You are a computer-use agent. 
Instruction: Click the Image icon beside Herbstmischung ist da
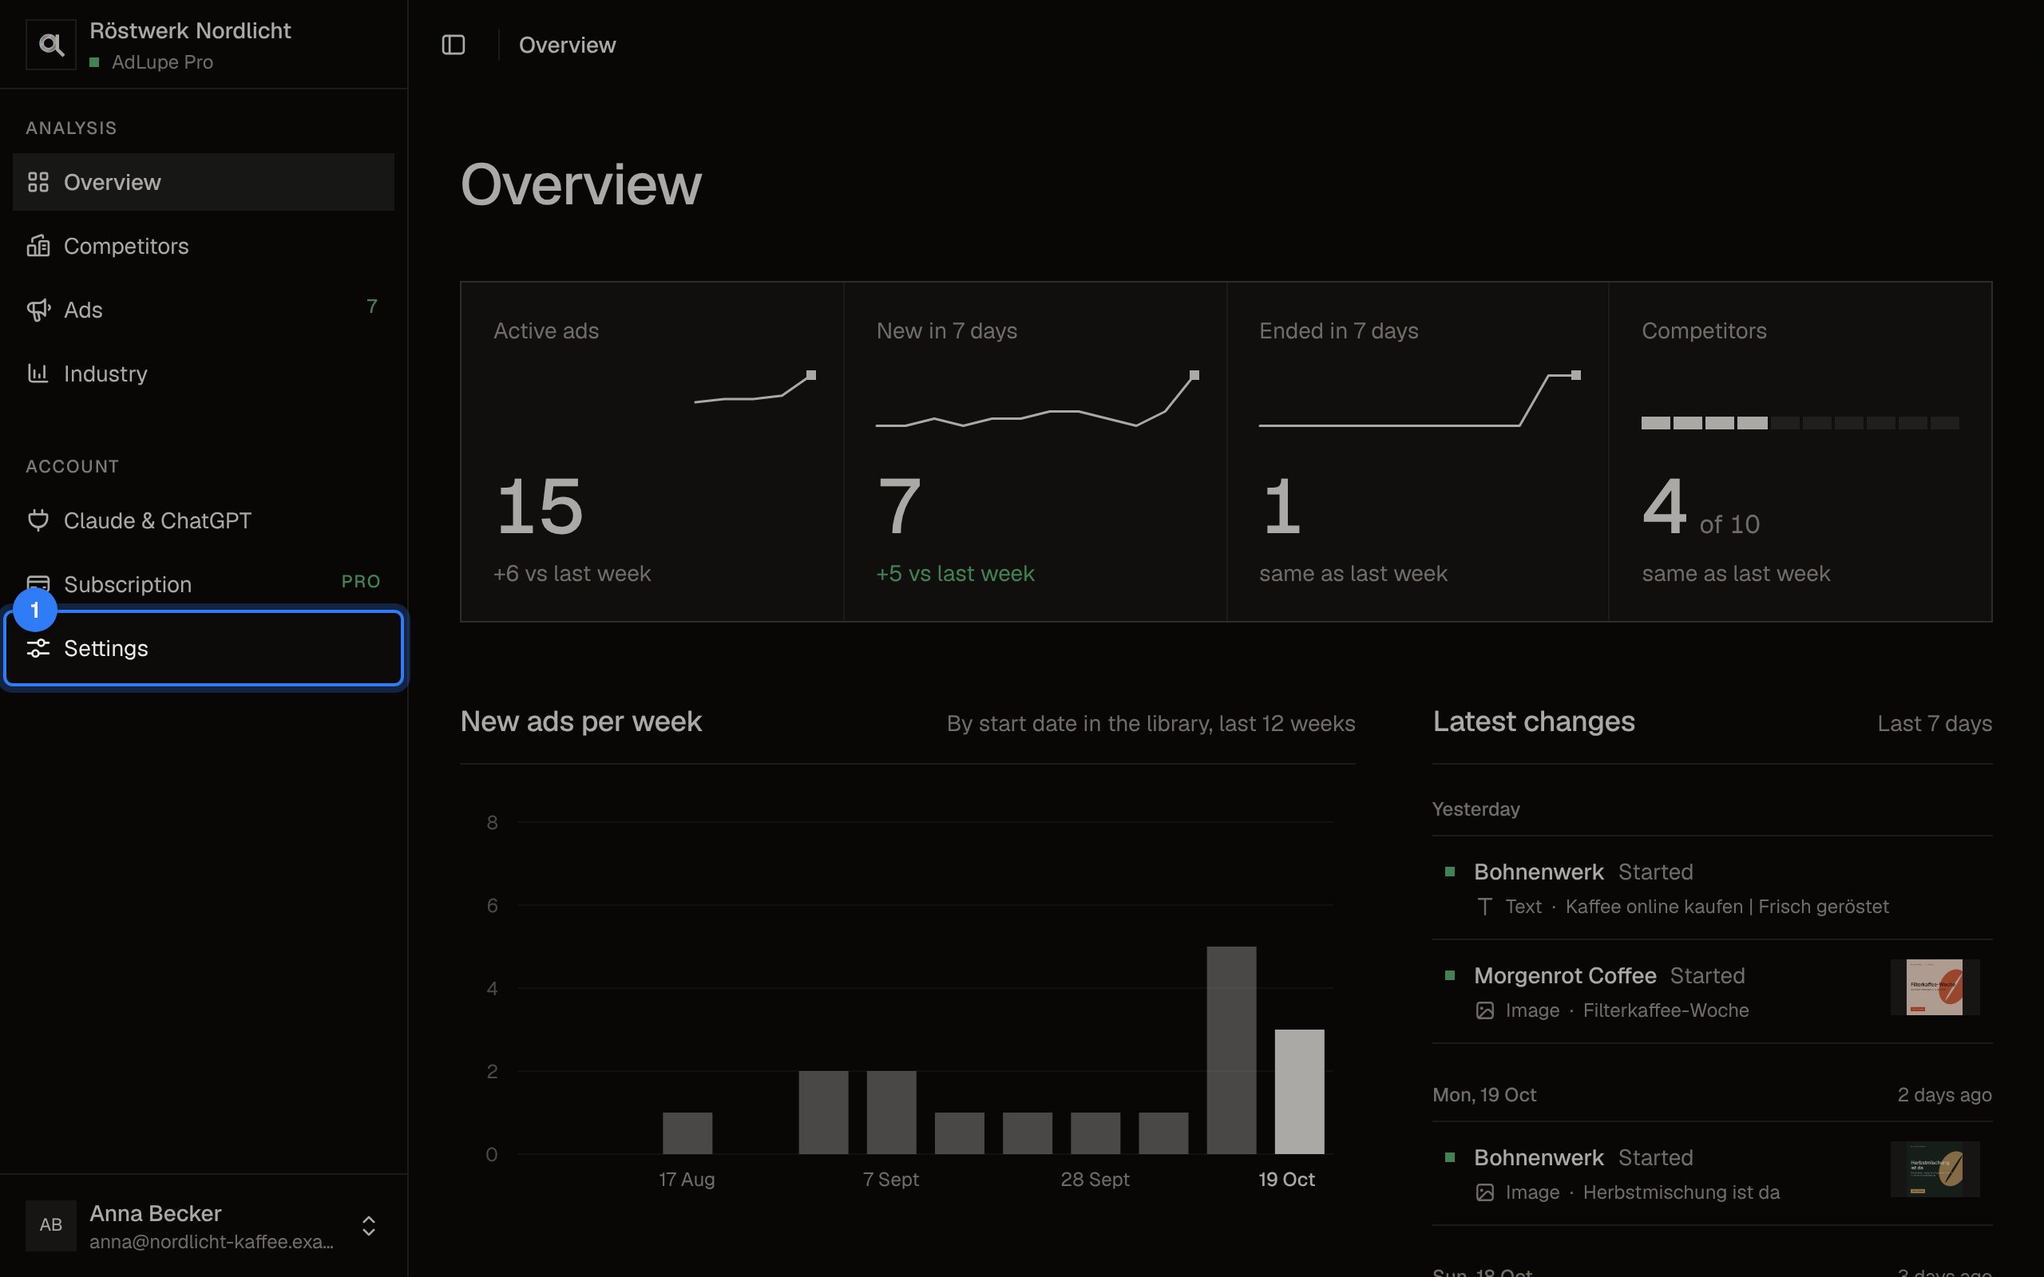click(x=1485, y=1192)
